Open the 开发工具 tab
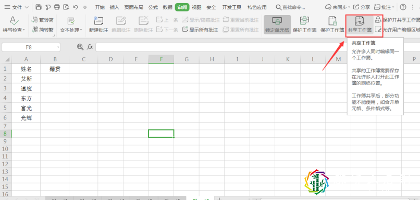The height and width of the screenshot is (200, 420). 232,7
